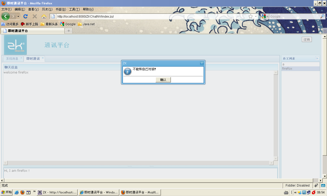Launch Firefox from quick launch
The width and height of the screenshot is (327, 196).
tap(22, 192)
